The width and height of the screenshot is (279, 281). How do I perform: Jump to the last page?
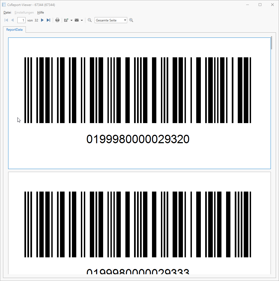point(48,20)
